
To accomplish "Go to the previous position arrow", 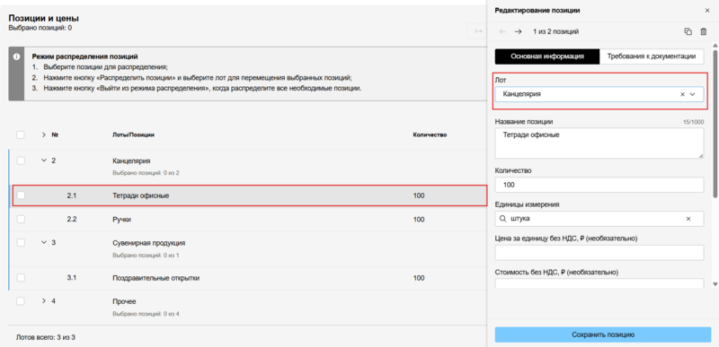I will click(x=502, y=31).
